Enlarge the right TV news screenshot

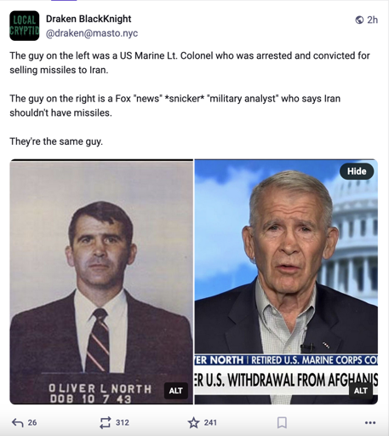[x=286, y=282]
